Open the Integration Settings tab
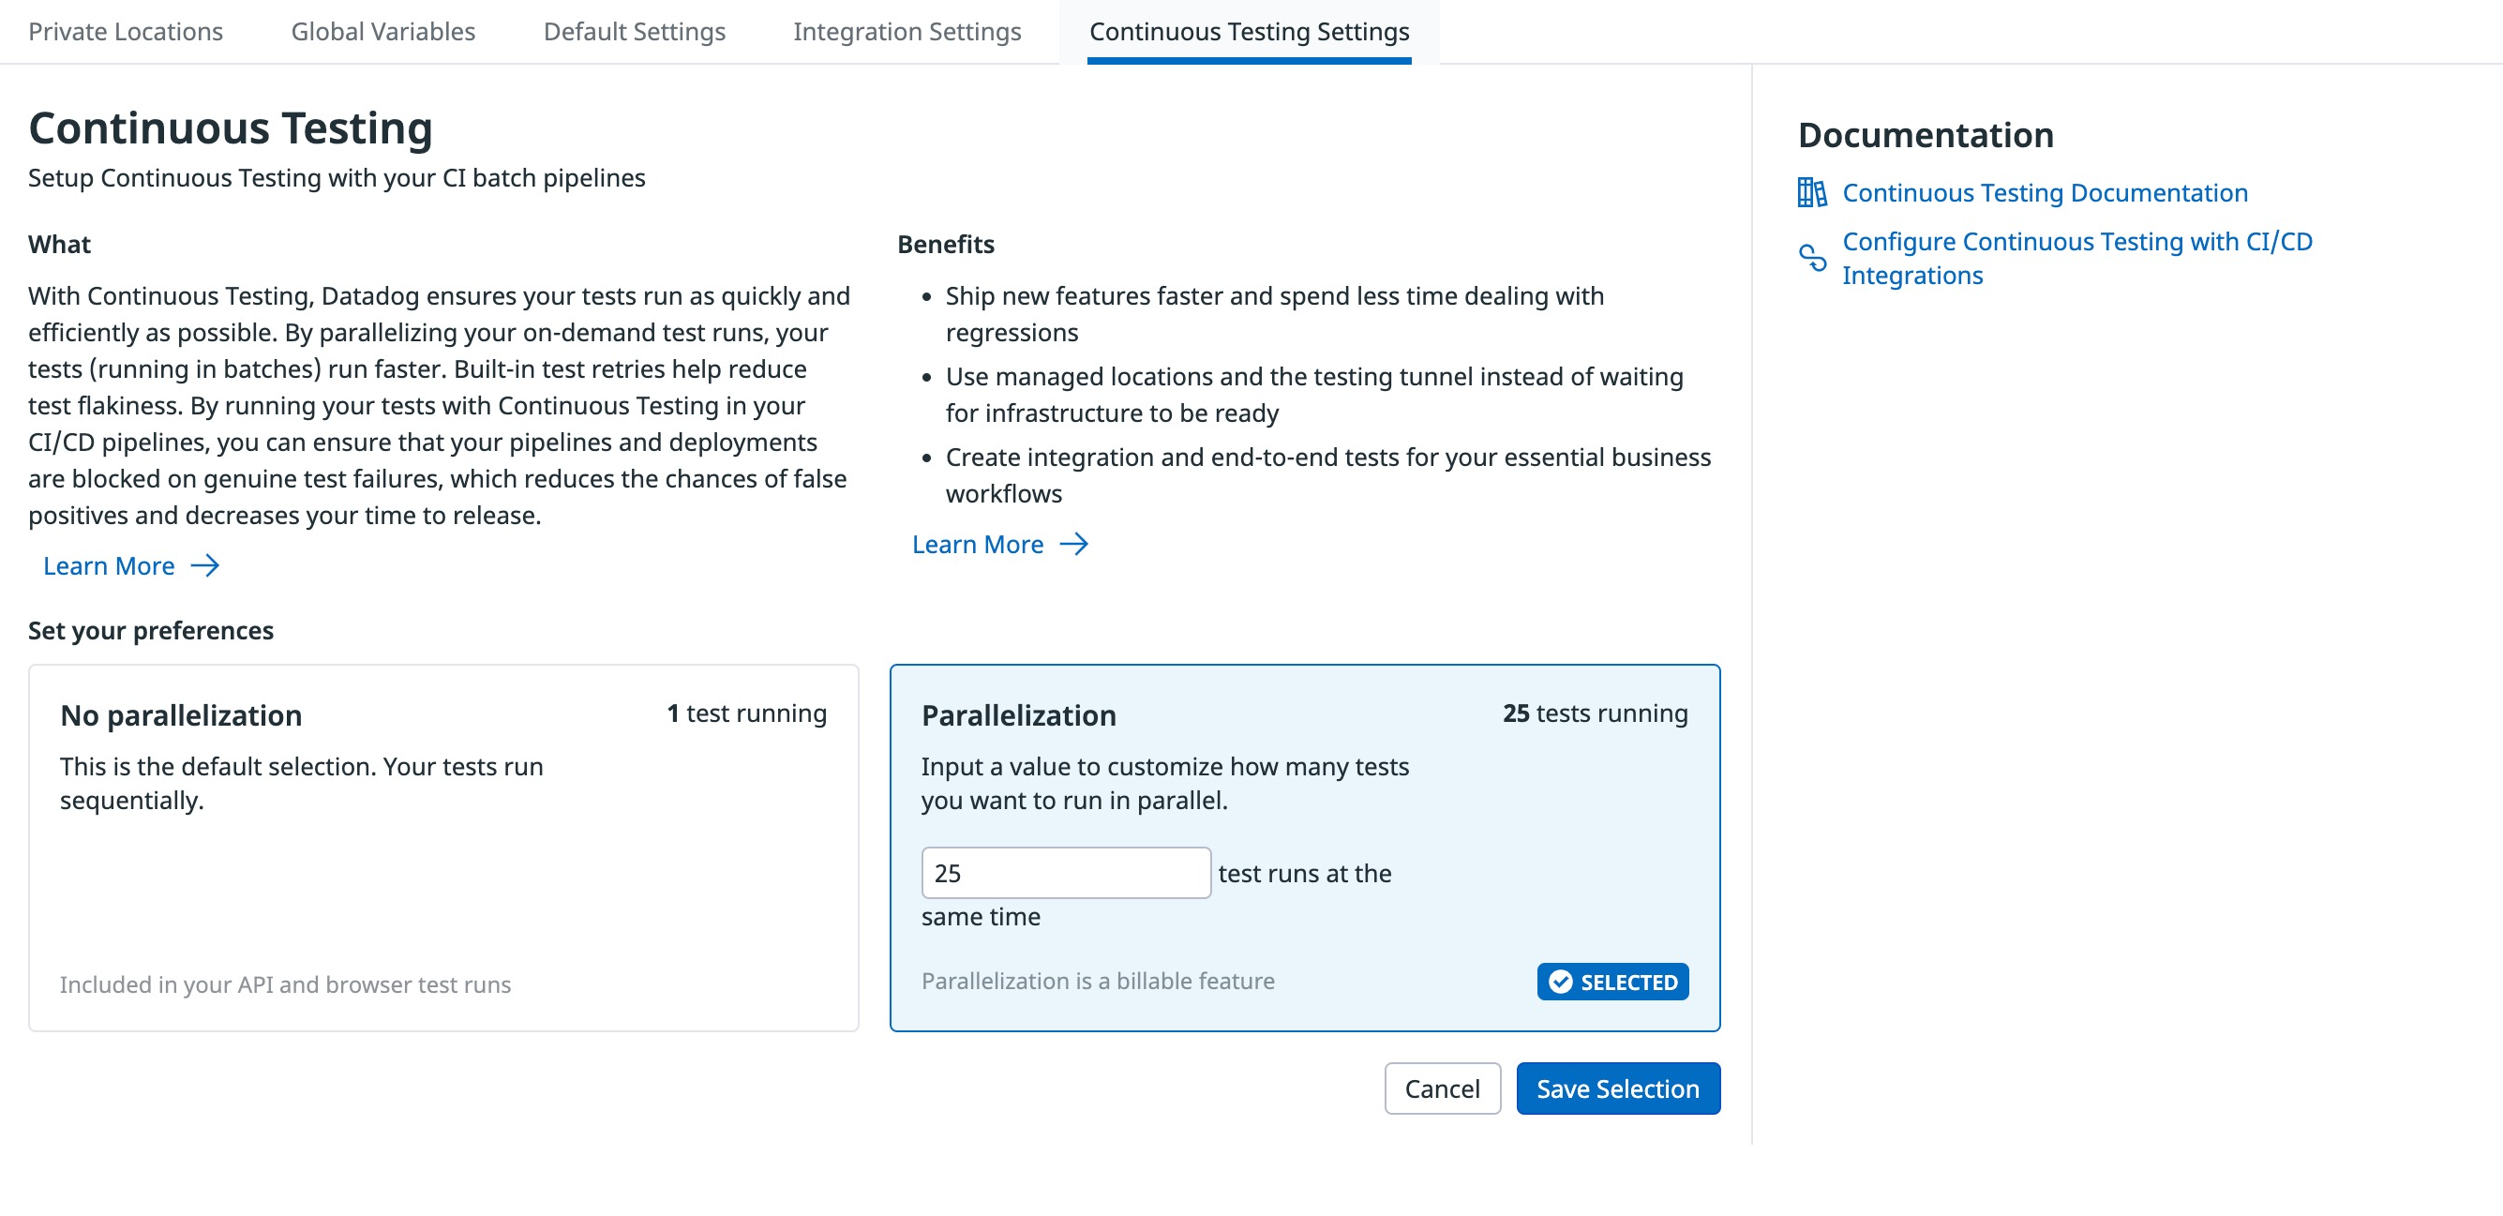Screen dimensions: 2503x1216 pos(907,31)
